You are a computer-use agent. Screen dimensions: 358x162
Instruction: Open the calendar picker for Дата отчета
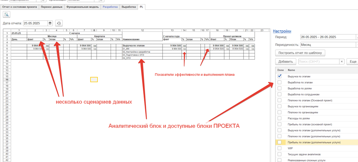tap(50, 23)
